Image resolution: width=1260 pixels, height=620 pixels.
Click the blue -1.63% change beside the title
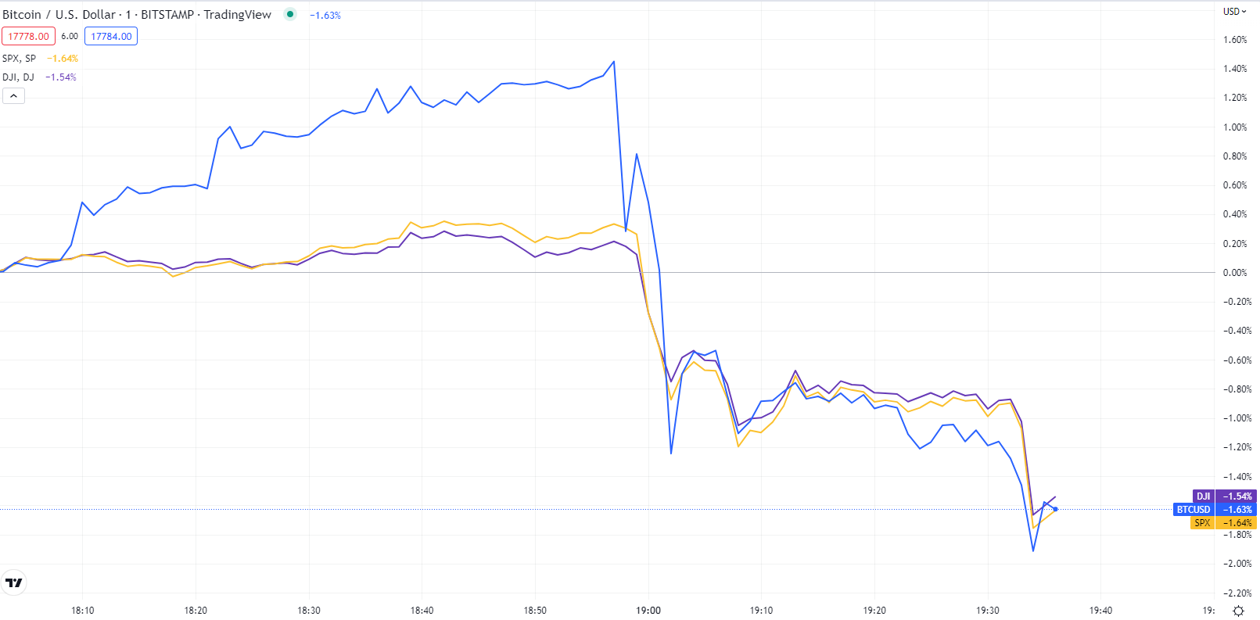click(325, 16)
